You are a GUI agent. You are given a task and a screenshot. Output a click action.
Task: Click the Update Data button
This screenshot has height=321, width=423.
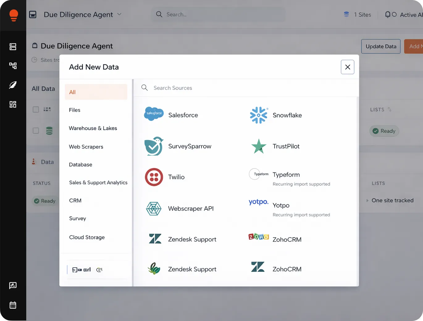[381, 46]
